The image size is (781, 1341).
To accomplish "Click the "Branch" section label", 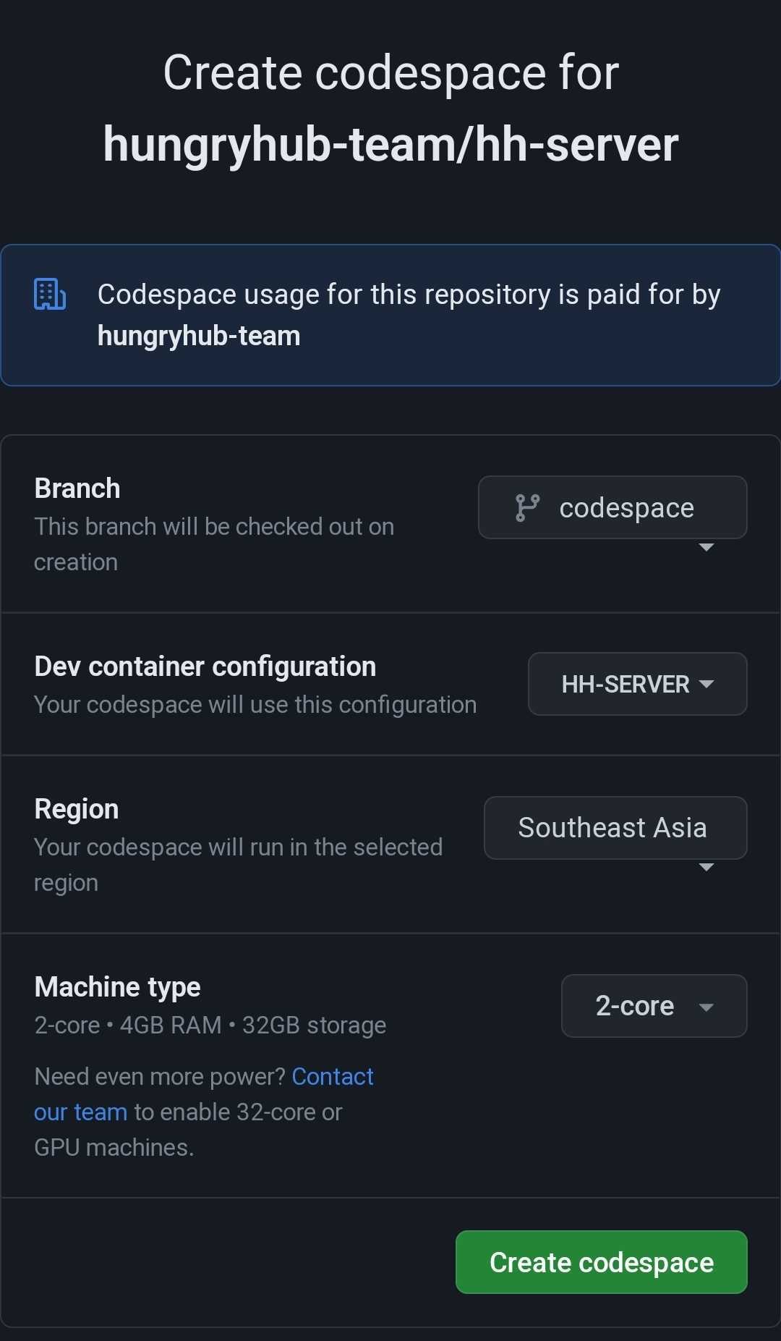I will (x=77, y=488).
